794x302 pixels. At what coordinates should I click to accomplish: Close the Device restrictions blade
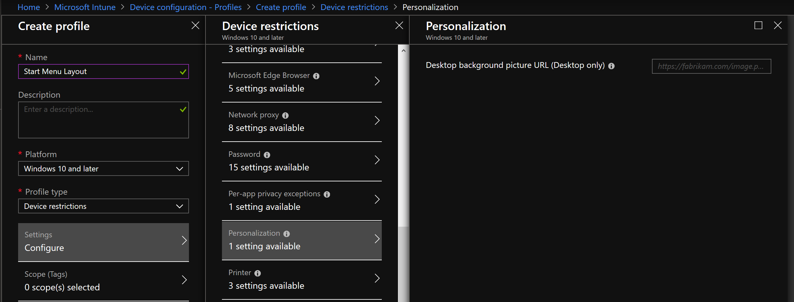tap(399, 26)
